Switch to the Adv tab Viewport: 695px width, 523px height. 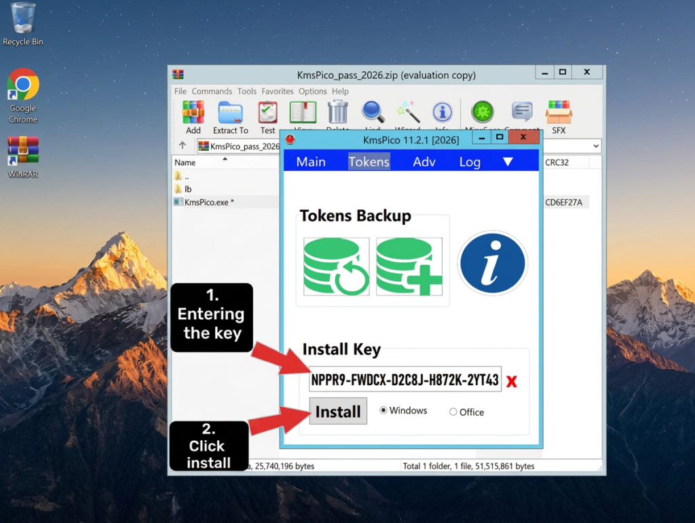click(x=424, y=162)
